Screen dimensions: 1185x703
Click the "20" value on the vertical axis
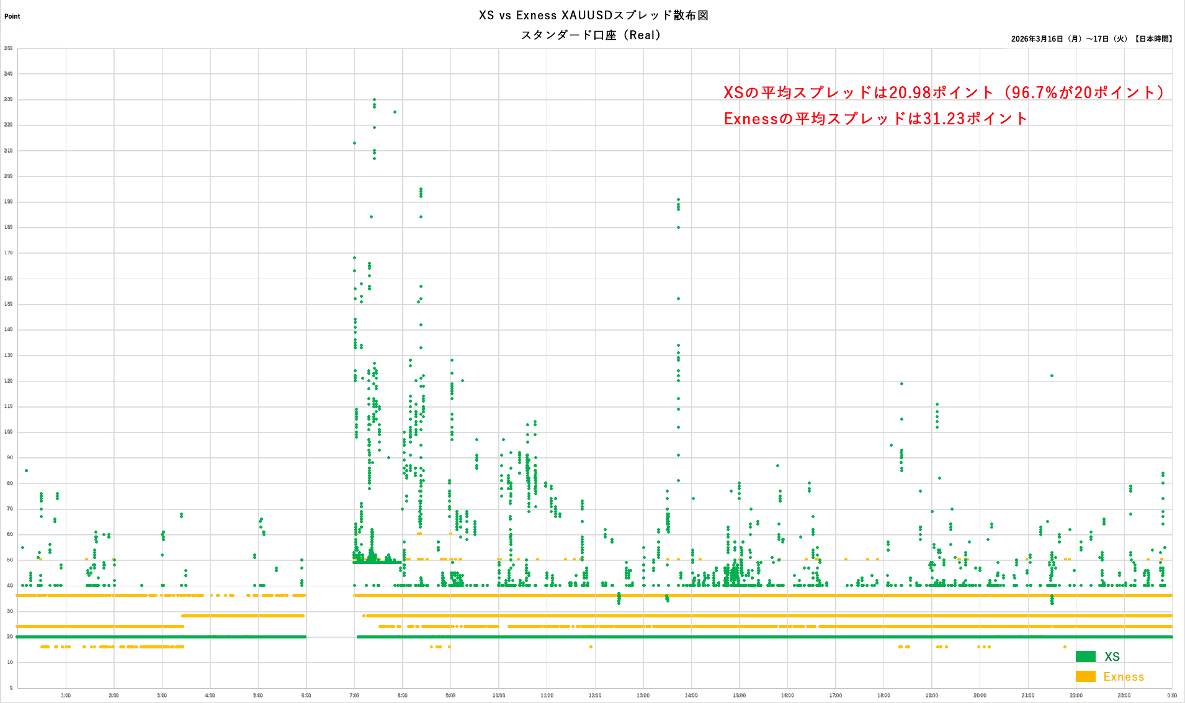pyautogui.click(x=10, y=637)
